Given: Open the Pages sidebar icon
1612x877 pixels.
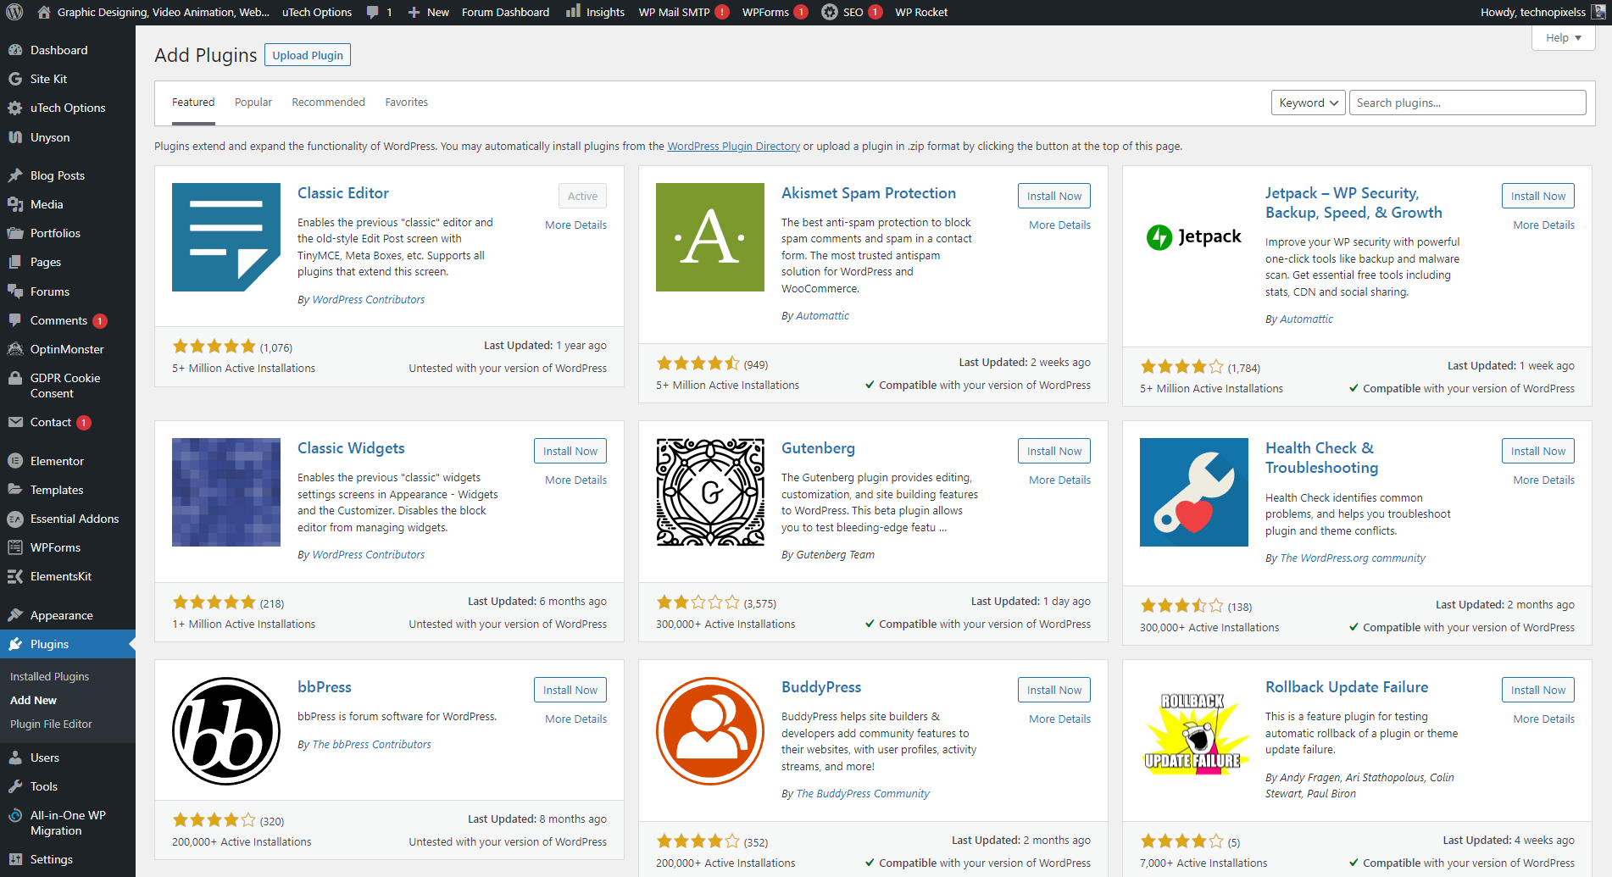Looking at the screenshot, I should (15, 262).
